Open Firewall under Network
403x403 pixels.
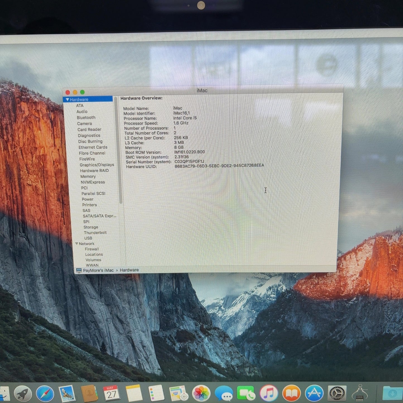pos(92,249)
